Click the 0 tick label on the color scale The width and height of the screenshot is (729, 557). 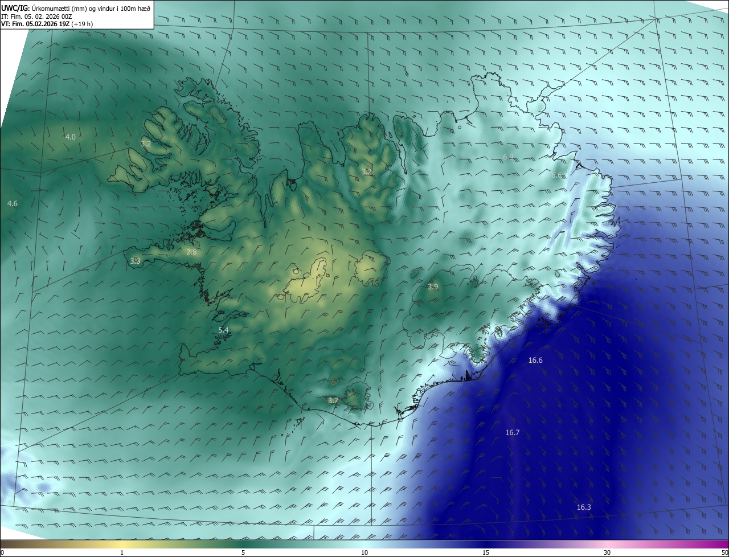(2, 552)
